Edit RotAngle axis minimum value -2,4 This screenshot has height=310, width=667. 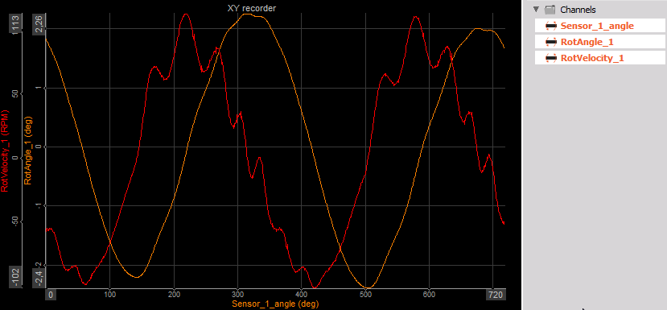(x=39, y=278)
